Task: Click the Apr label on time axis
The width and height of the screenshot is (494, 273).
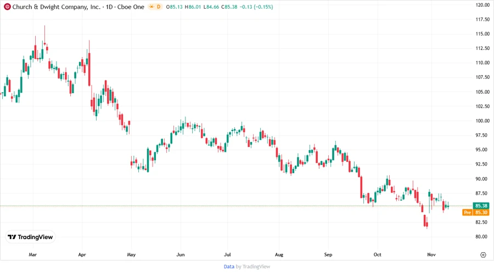Action: point(82,254)
